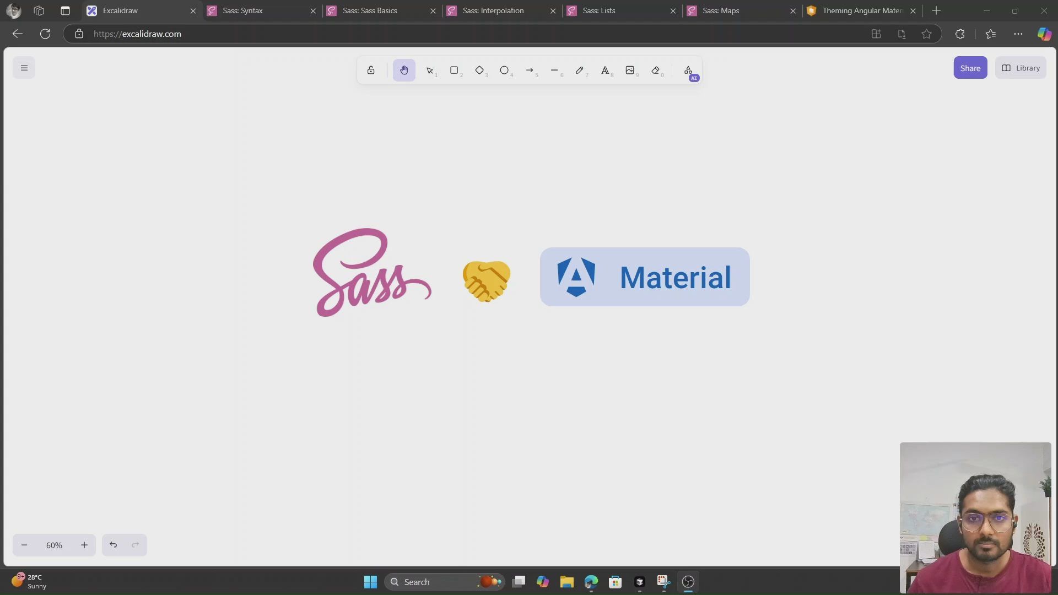This screenshot has width=1058, height=595.
Task: Click the Share button
Action: pyautogui.click(x=970, y=68)
